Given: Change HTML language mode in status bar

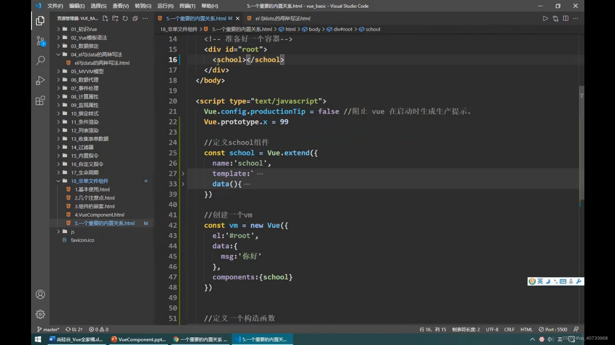Looking at the screenshot, I should click(526, 329).
